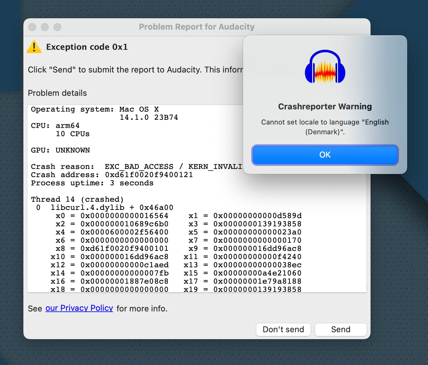428x365 pixels.
Task: Click the Problem details label
Action: [x=57, y=93]
